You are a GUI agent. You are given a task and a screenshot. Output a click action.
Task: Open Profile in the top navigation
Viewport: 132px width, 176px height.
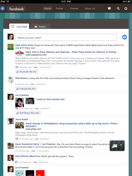59,9
